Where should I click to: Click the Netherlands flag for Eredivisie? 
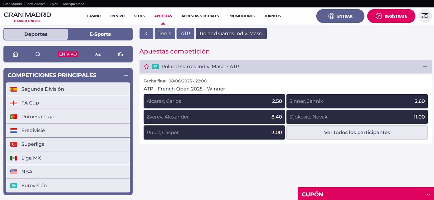(14, 130)
